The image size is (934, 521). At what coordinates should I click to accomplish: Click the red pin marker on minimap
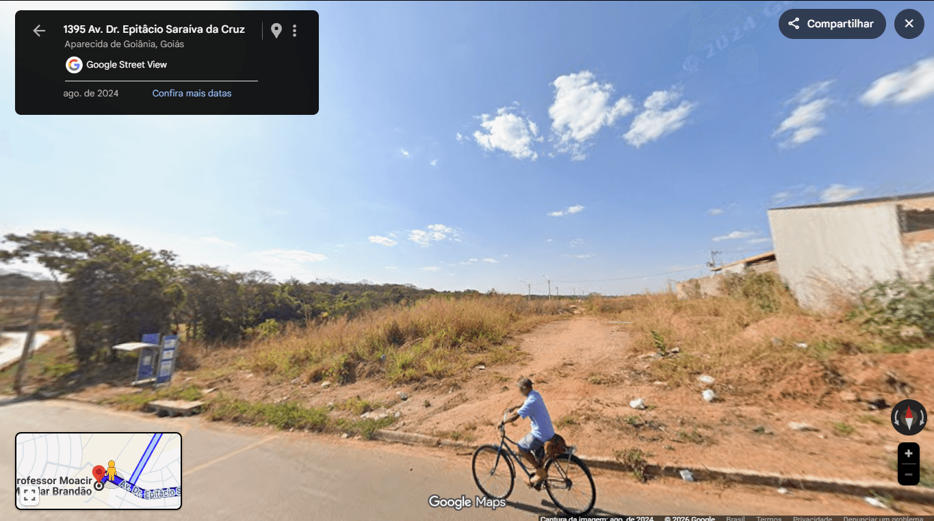pos(99,472)
